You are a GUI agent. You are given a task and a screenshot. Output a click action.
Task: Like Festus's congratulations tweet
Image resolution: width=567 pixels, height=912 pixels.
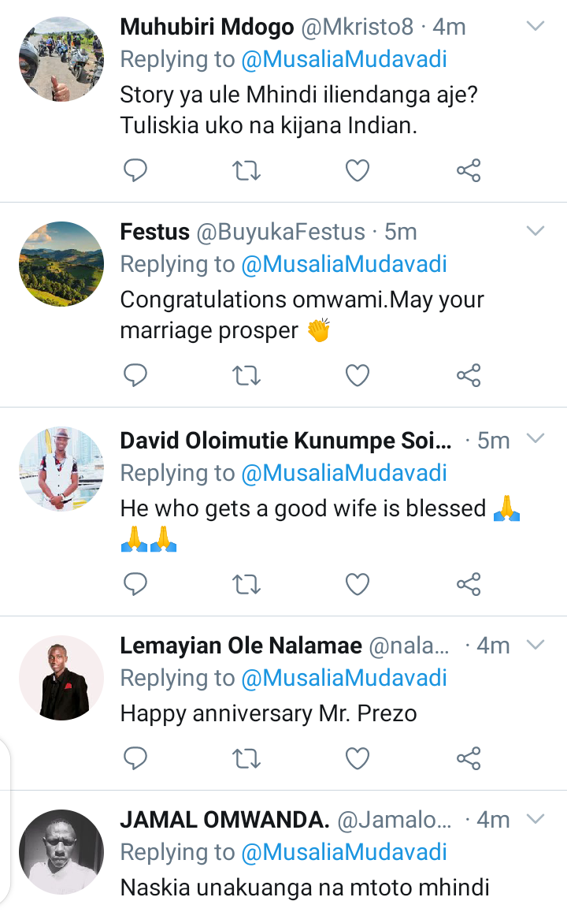[x=358, y=376]
